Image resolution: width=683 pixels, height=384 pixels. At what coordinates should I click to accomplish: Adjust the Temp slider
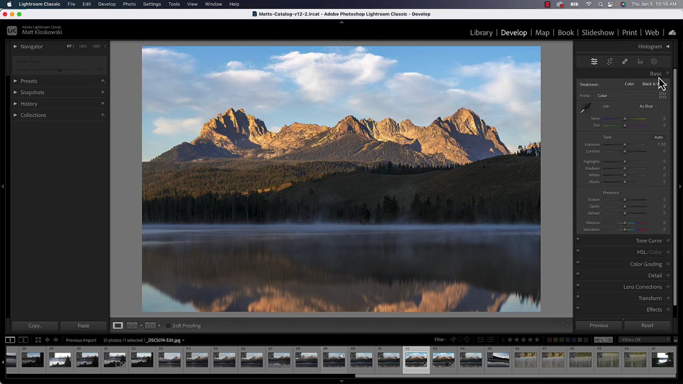[x=624, y=118]
